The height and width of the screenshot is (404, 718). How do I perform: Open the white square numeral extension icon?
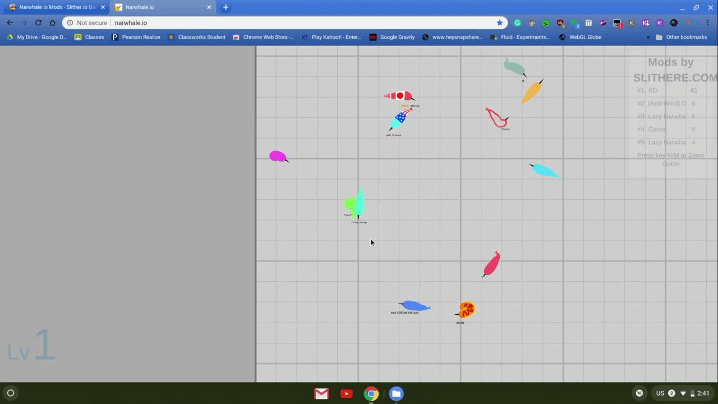tap(588, 23)
